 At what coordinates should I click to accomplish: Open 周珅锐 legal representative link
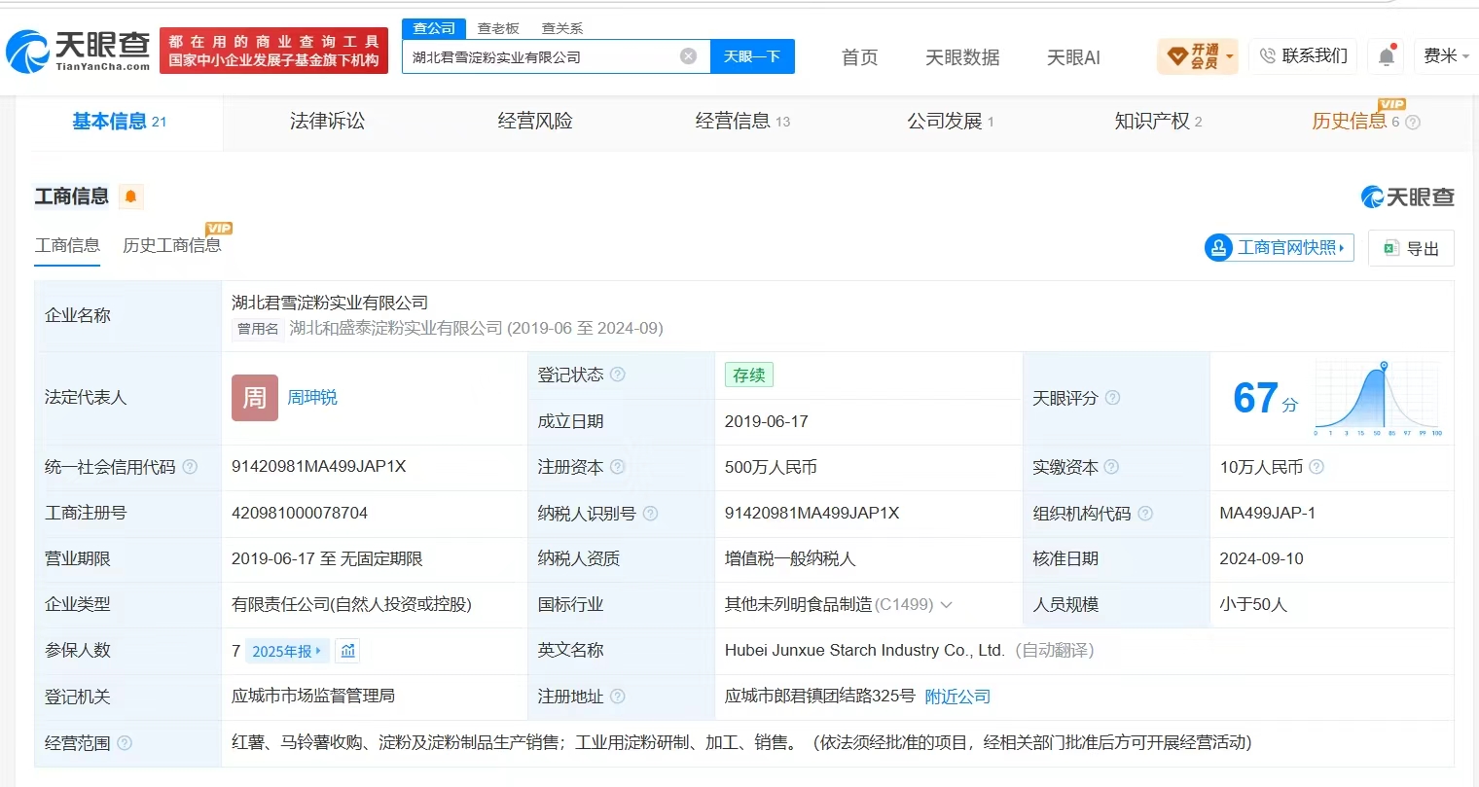(x=312, y=398)
